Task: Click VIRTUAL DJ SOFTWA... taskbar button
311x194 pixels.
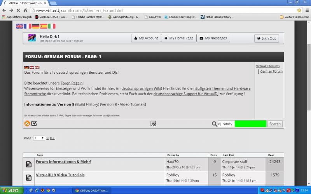Action: 91,191
